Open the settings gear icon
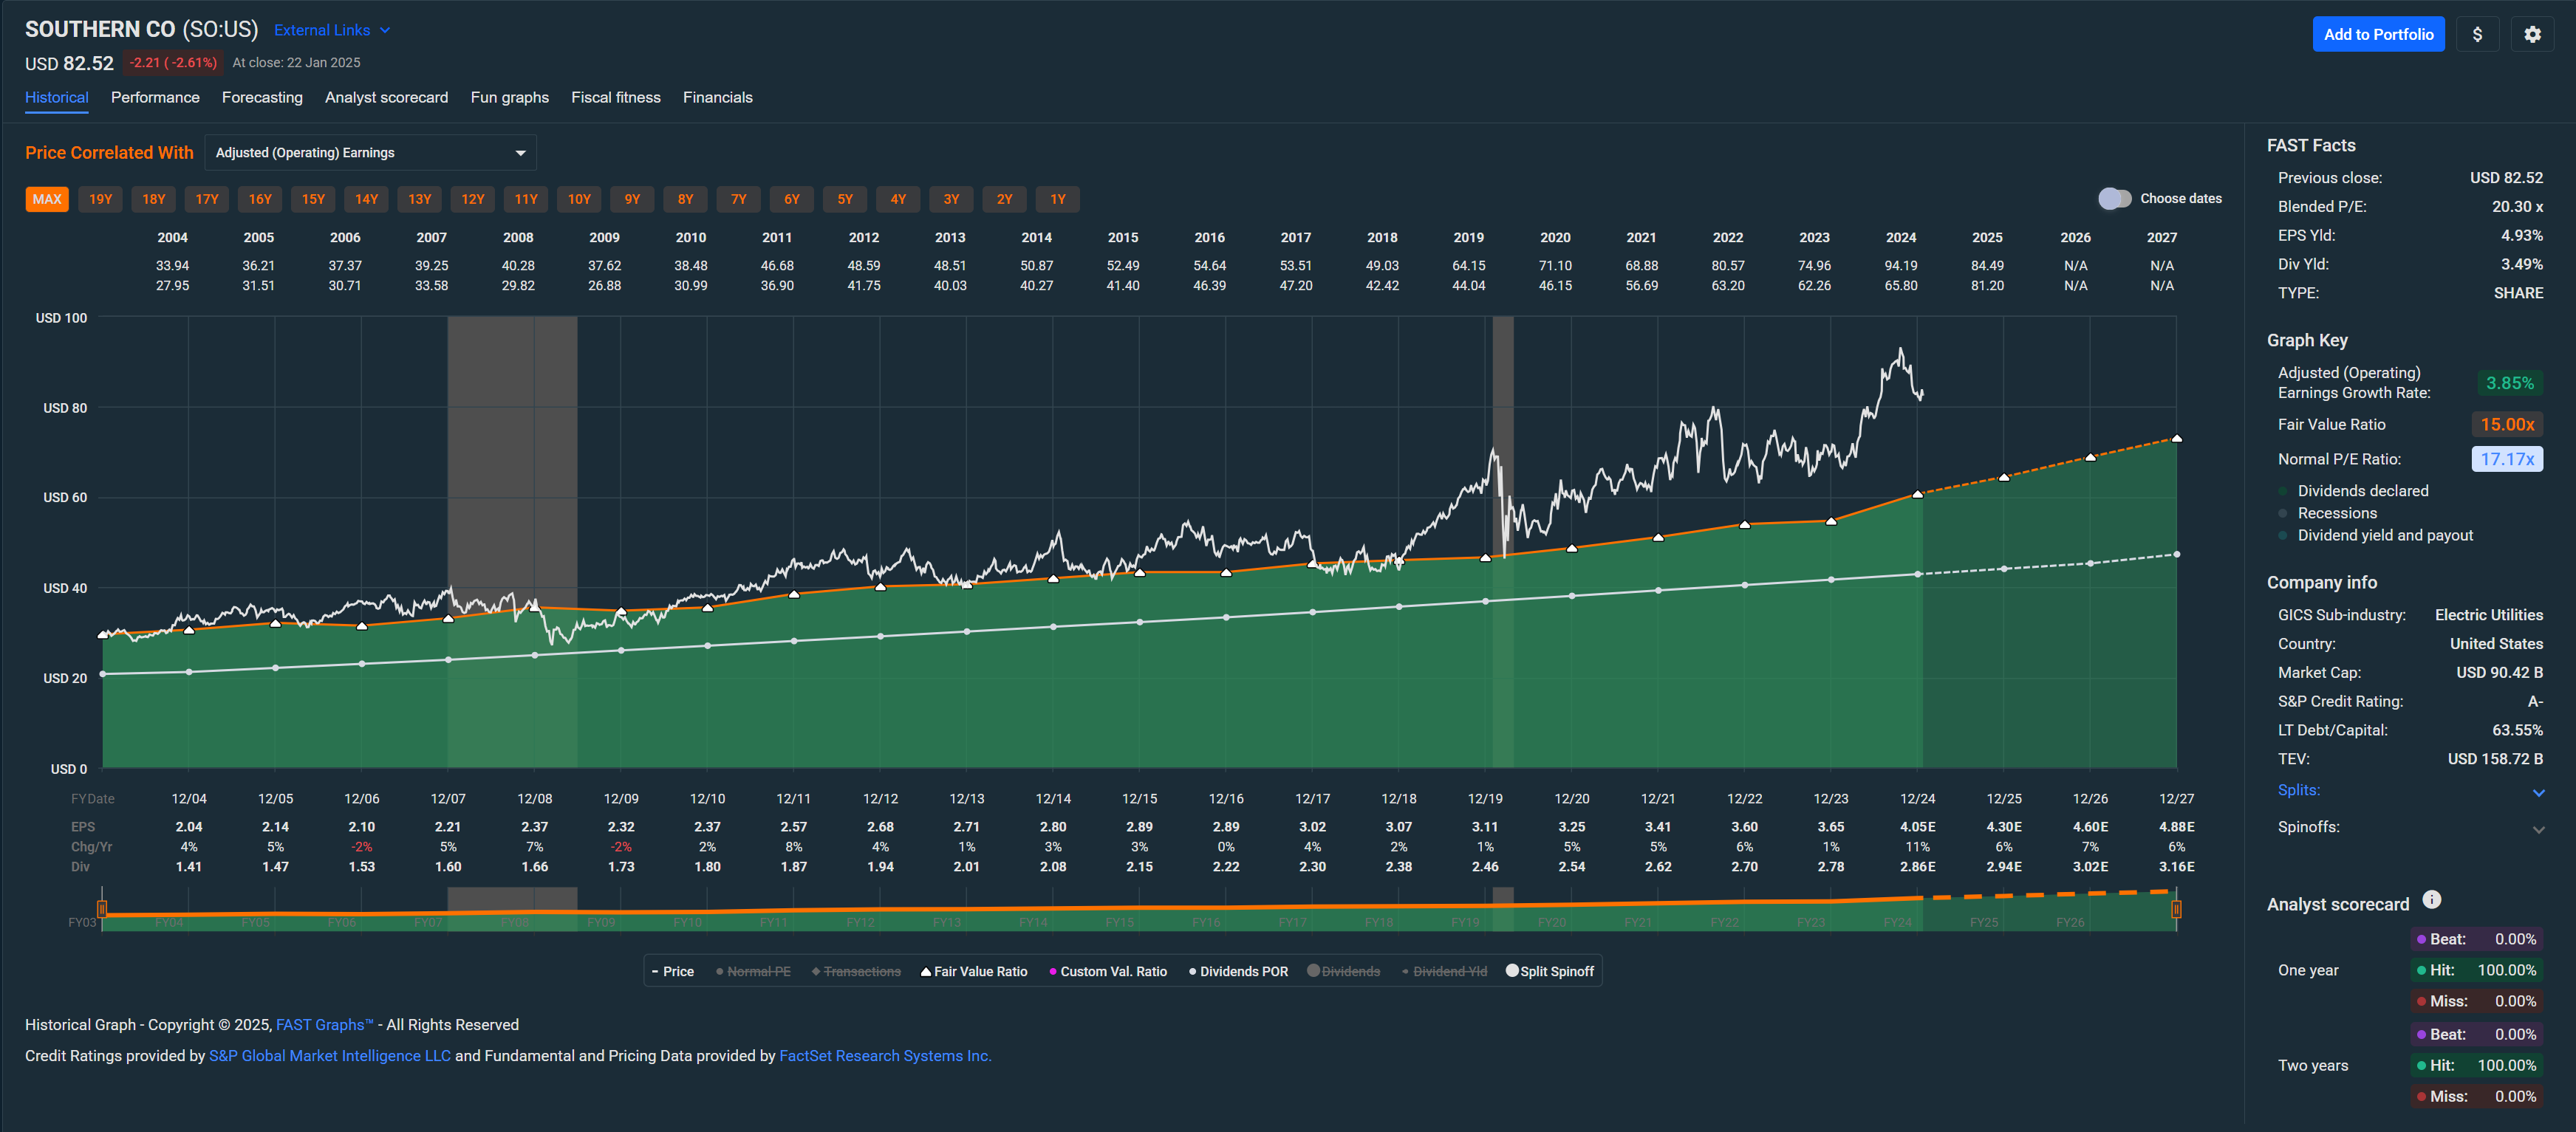This screenshot has width=2576, height=1132. (x=2532, y=34)
